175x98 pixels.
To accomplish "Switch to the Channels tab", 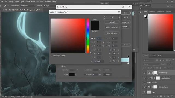I will [153, 56].
